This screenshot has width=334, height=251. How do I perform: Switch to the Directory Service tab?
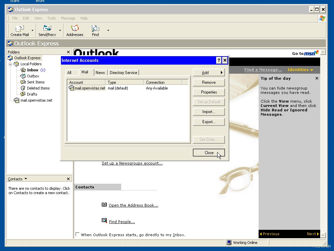pos(123,73)
